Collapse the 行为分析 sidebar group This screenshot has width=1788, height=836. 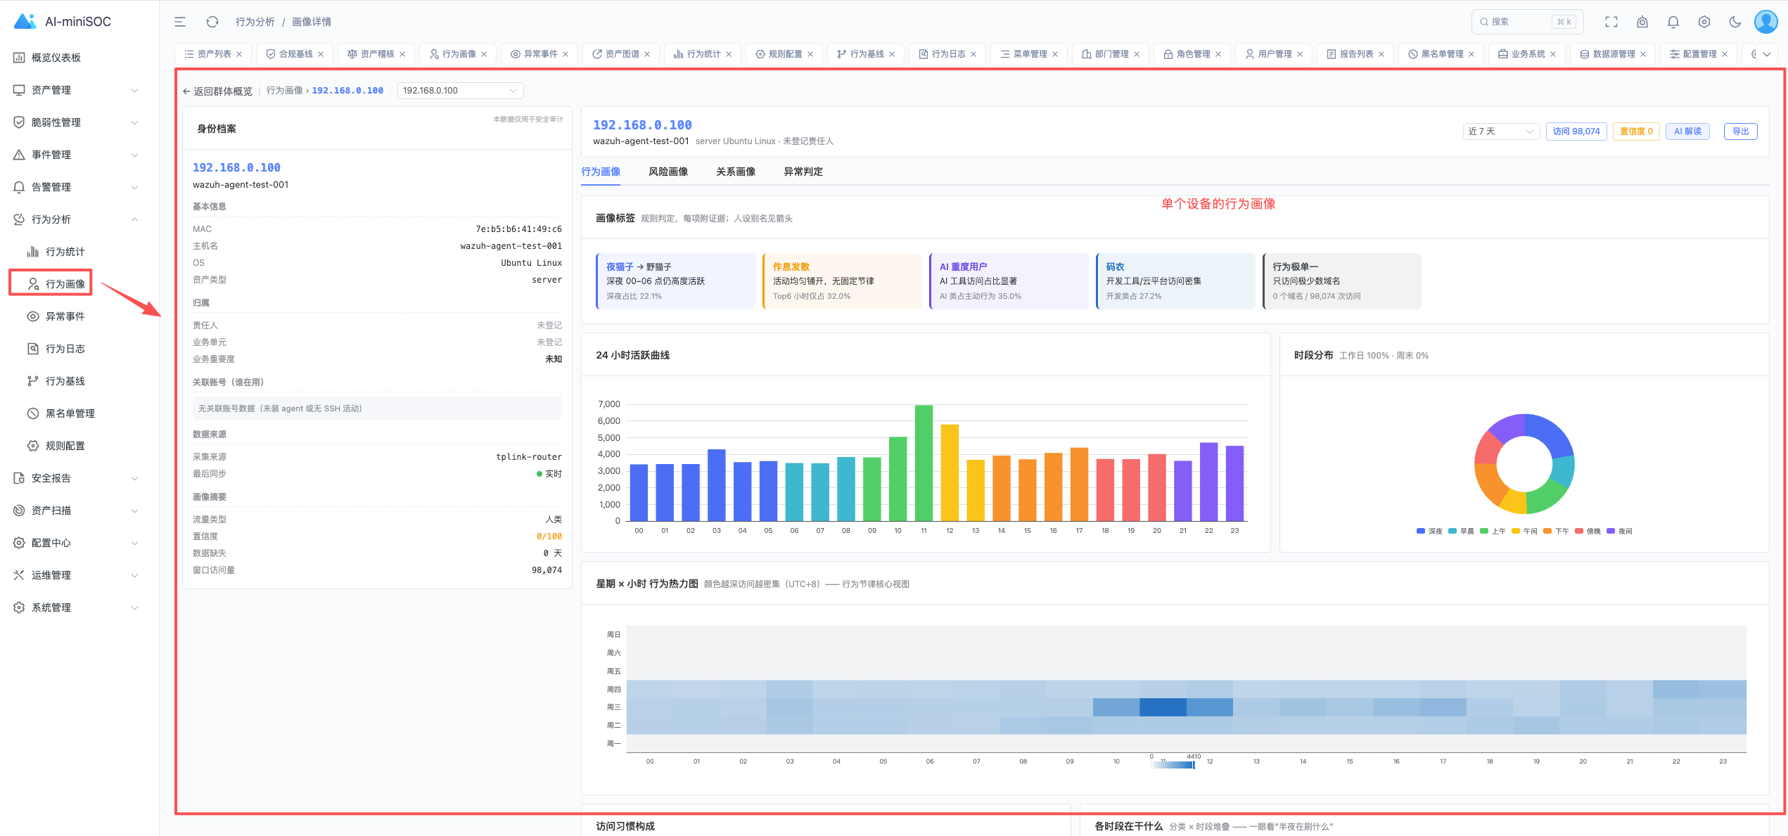76,219
